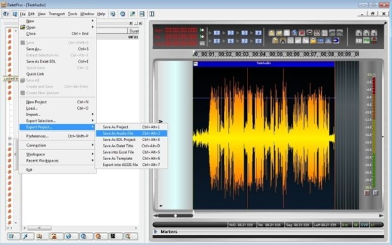Viewport: 392px width, 245px height.
Task: Choose Save As EDL Project
Action: tap(132, 140)
